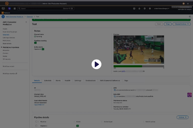Switch to the Schedule tab
Screen dimensions: 193x128
point(48,80)
